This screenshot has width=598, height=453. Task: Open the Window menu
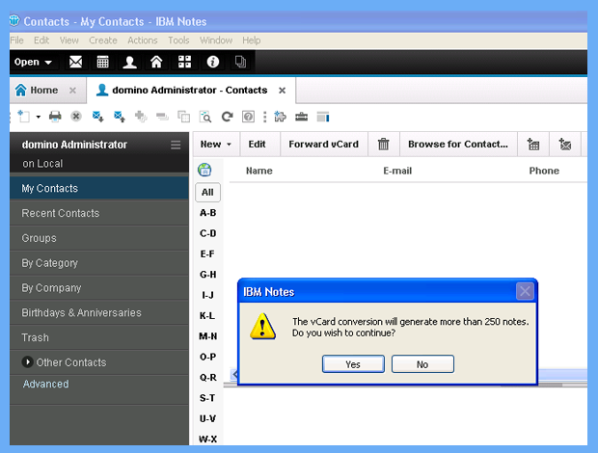point(216,40)
